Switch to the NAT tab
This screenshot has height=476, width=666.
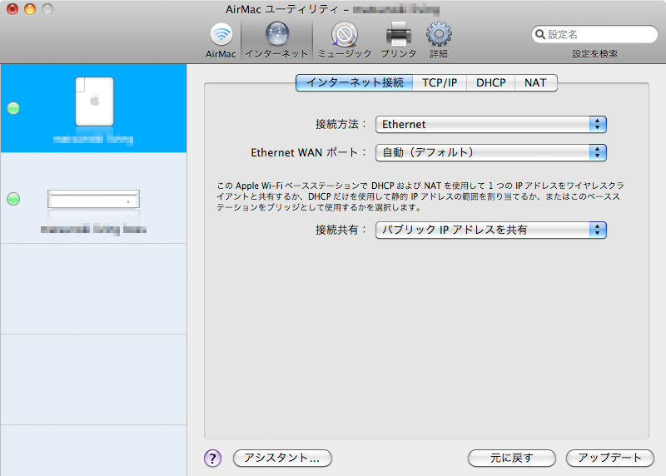[x=535, y=82]
